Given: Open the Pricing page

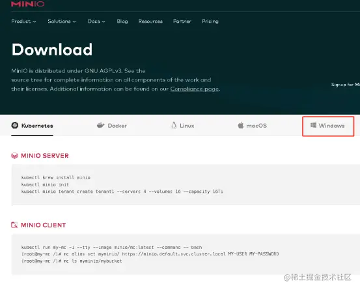Looking at the screenshot, I should (x=210, y=21).
